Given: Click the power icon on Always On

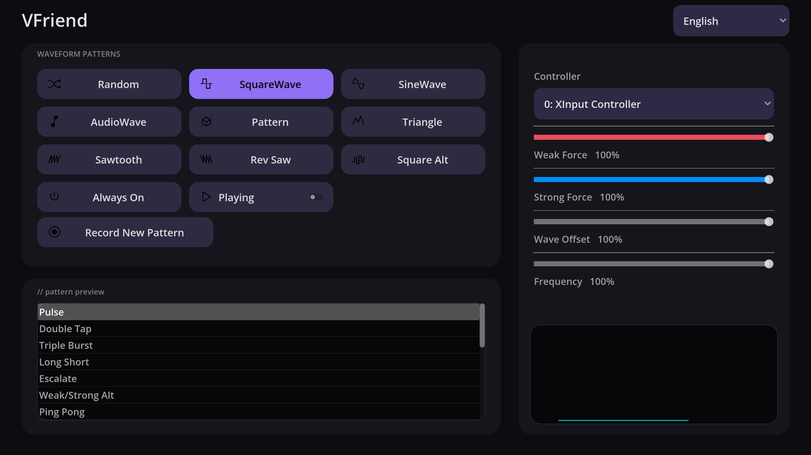Looking at the screenshot, I should click(x=54, y=196).
